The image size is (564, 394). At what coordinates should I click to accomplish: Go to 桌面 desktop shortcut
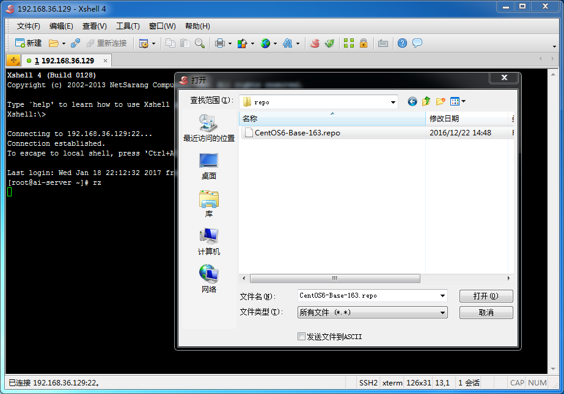[x=209, y=167]
